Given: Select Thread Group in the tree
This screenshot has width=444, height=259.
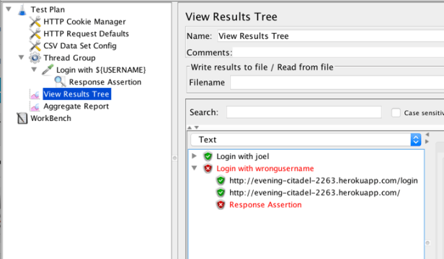Looking at the screenshot, I should click(x=69, y=58).
